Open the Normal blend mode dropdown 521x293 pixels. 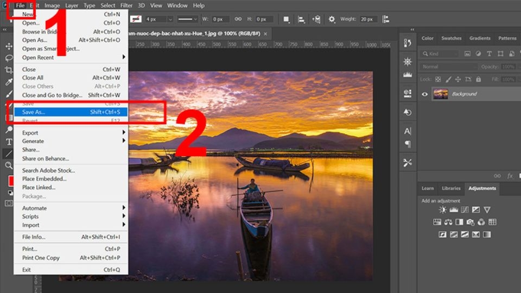449,67
